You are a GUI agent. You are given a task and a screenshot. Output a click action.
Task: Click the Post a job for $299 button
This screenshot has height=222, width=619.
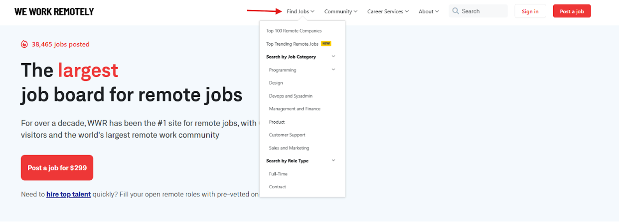coord(57,168)
